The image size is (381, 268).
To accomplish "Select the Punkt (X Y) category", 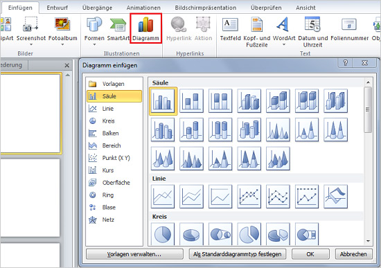I will pyautogui.click(x=114, y=158).
